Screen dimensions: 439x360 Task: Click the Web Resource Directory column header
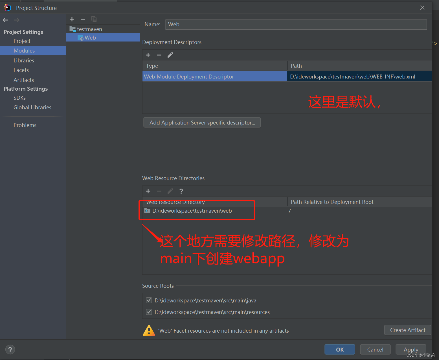(215, 202)
